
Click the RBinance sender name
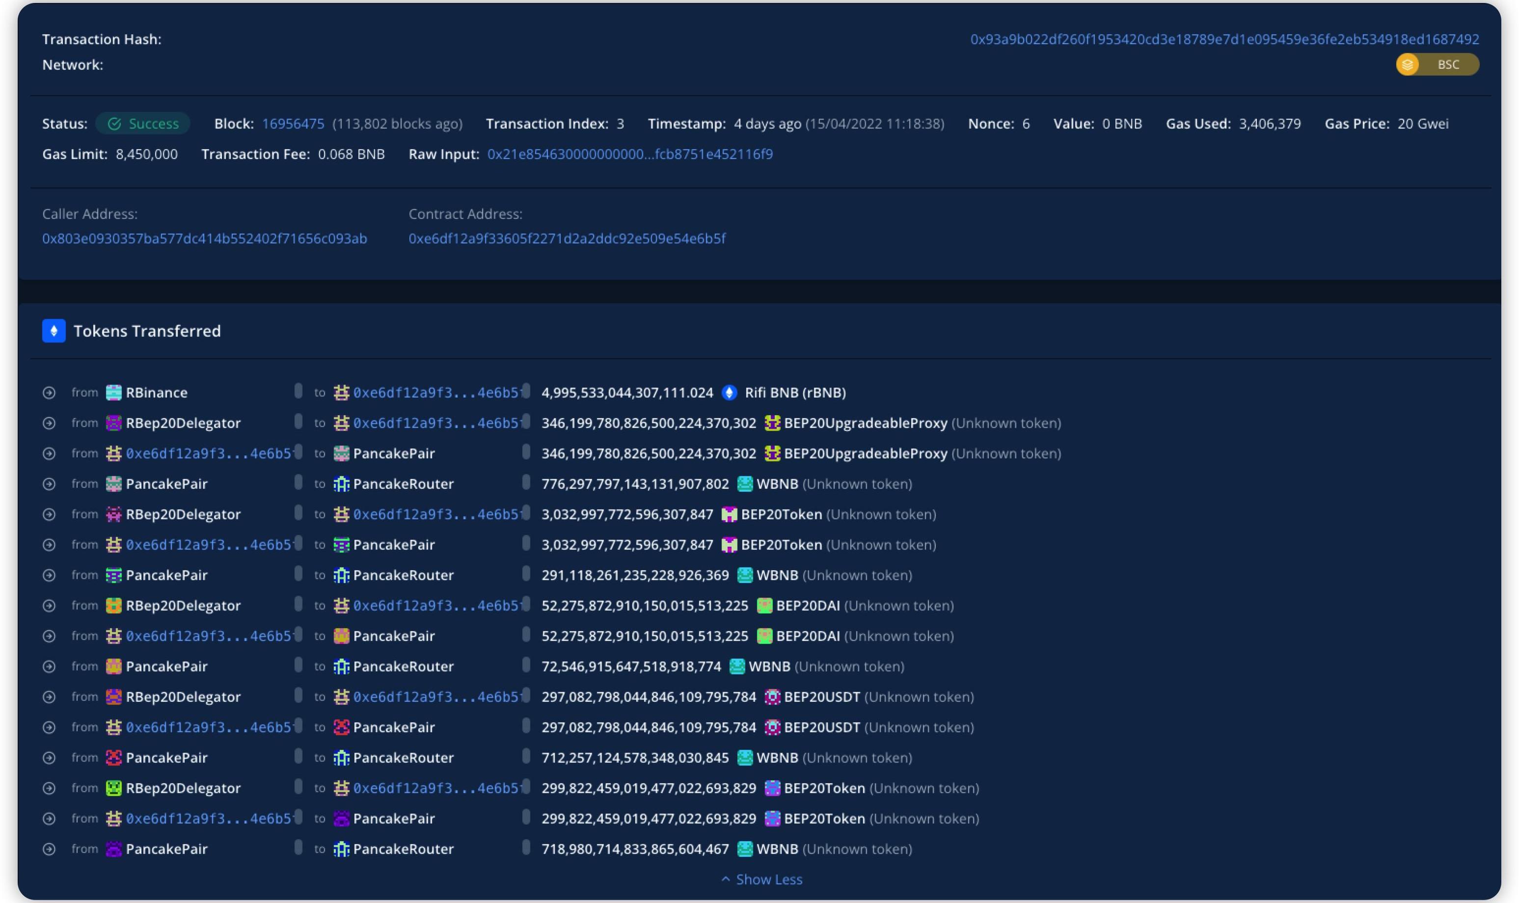[157, 393]
